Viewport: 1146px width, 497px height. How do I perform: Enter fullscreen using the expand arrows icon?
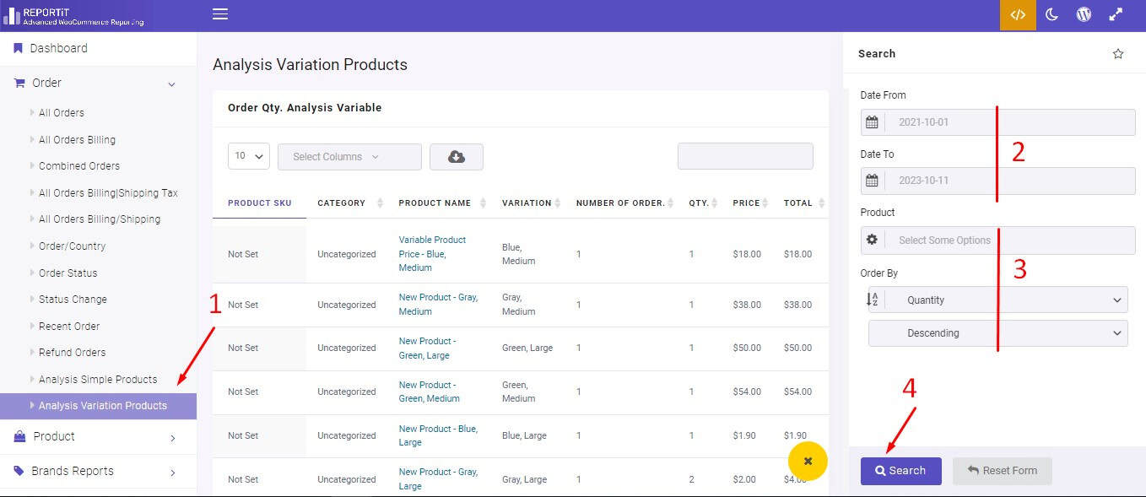click(1116, 14)
